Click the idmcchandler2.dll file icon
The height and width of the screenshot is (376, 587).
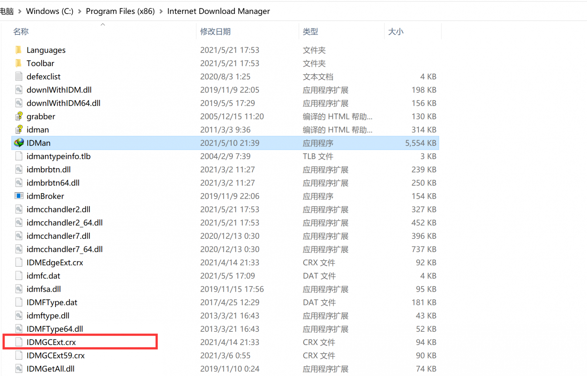click(x=19, y=209)
